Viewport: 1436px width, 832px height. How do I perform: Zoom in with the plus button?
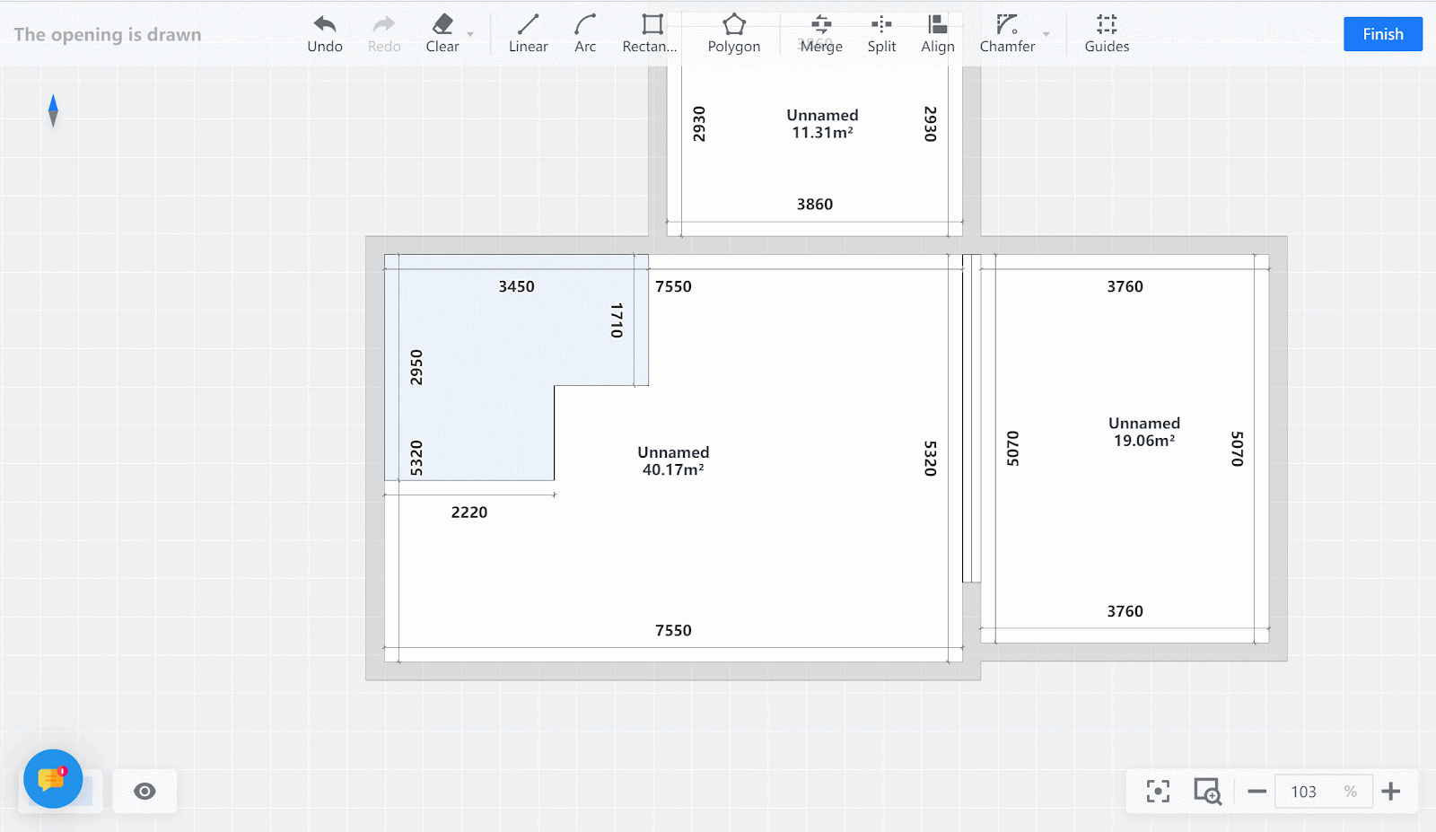coord(1391,792)
